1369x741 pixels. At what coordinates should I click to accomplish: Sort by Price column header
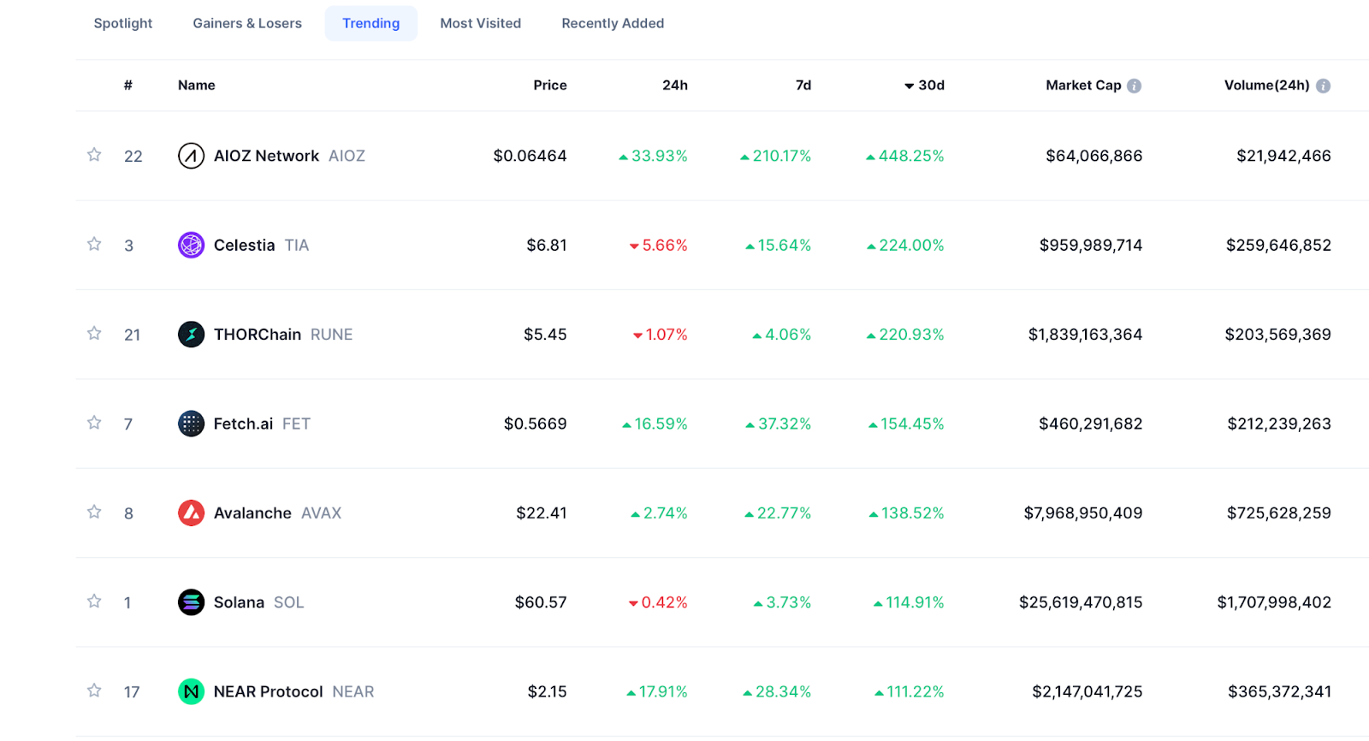(x=550, y=85)
